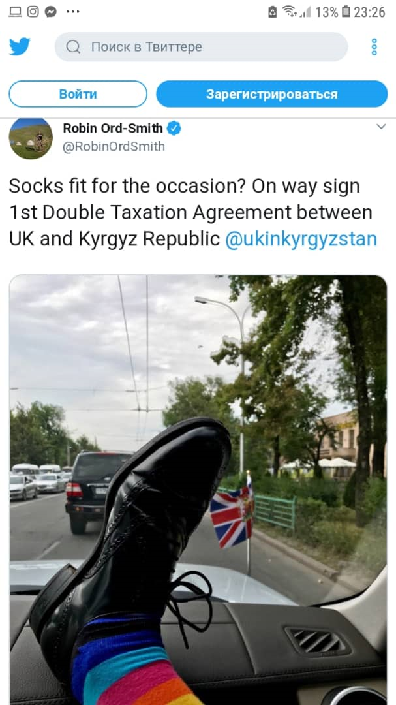Tap the Messenger notification icon
396x705 pixels.
(x=51, y=12)
